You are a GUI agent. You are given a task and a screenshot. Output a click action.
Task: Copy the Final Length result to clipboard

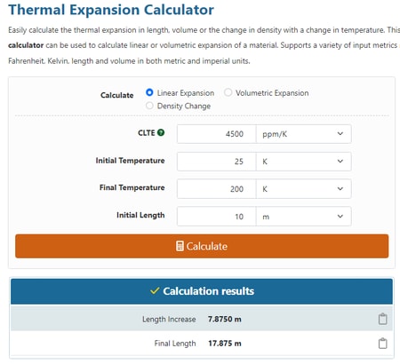tap(382, 344)
